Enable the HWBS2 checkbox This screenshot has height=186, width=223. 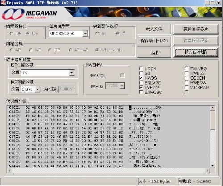point(186,73)
